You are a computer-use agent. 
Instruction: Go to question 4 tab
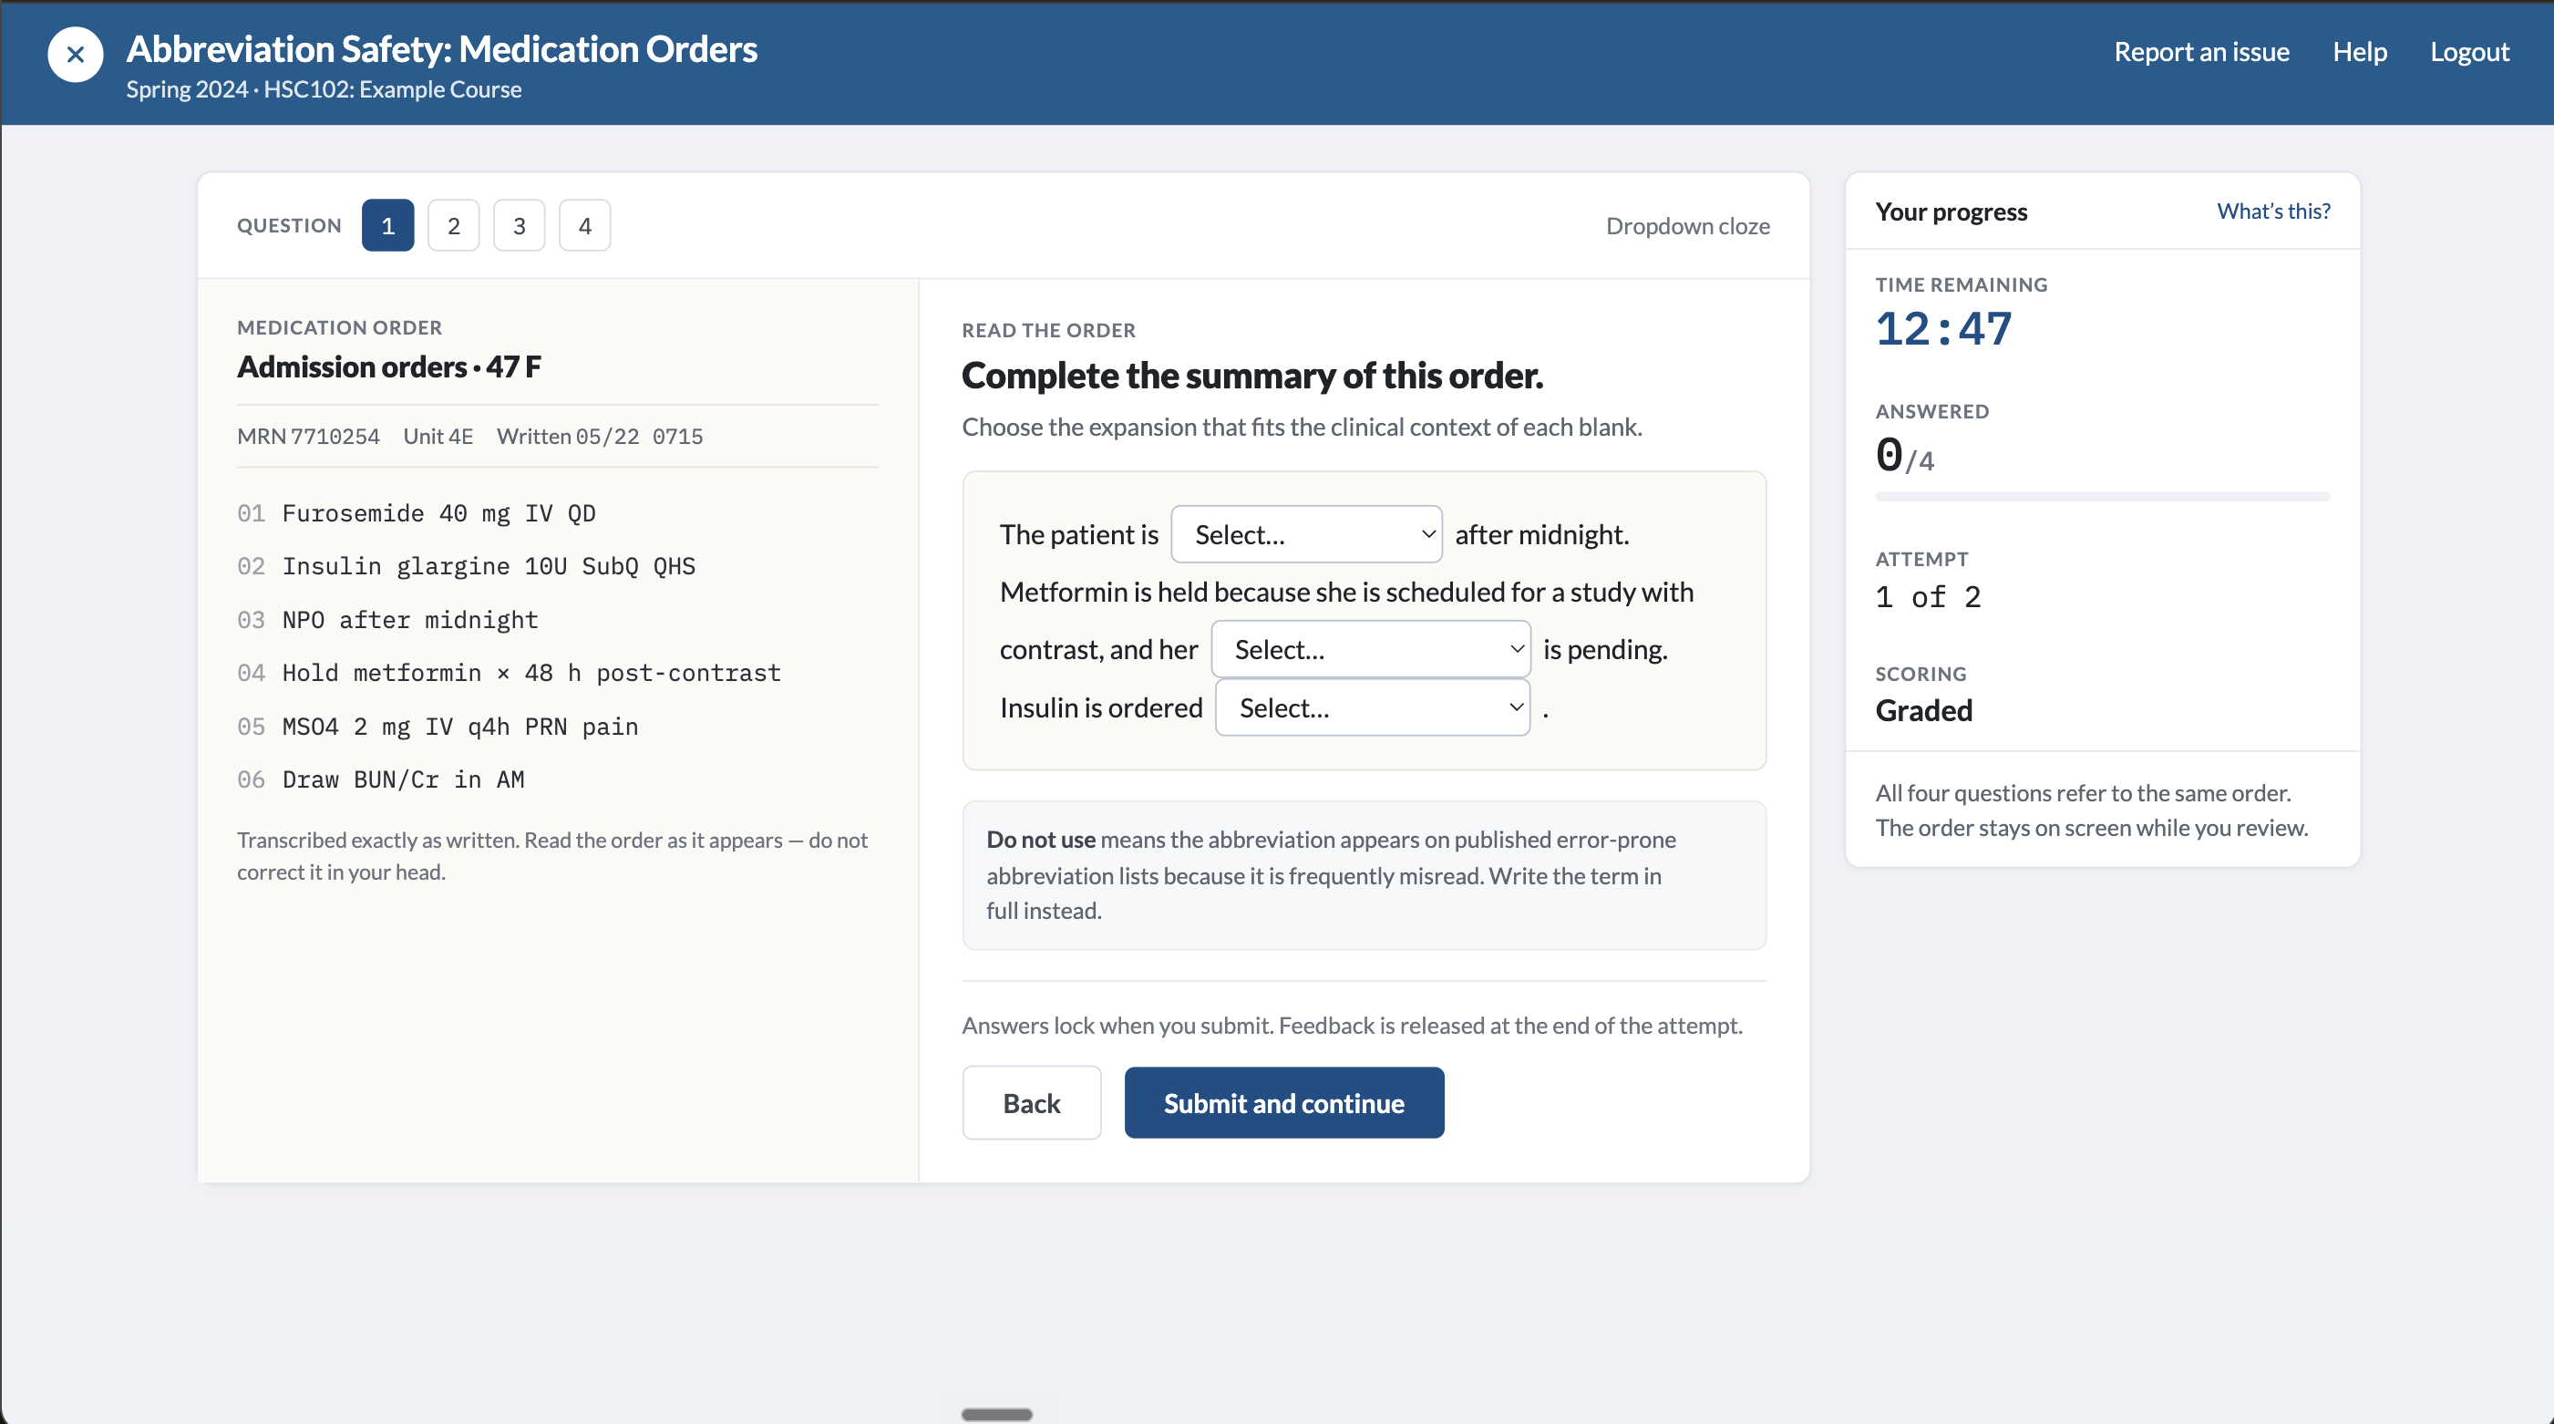(585, 225)
